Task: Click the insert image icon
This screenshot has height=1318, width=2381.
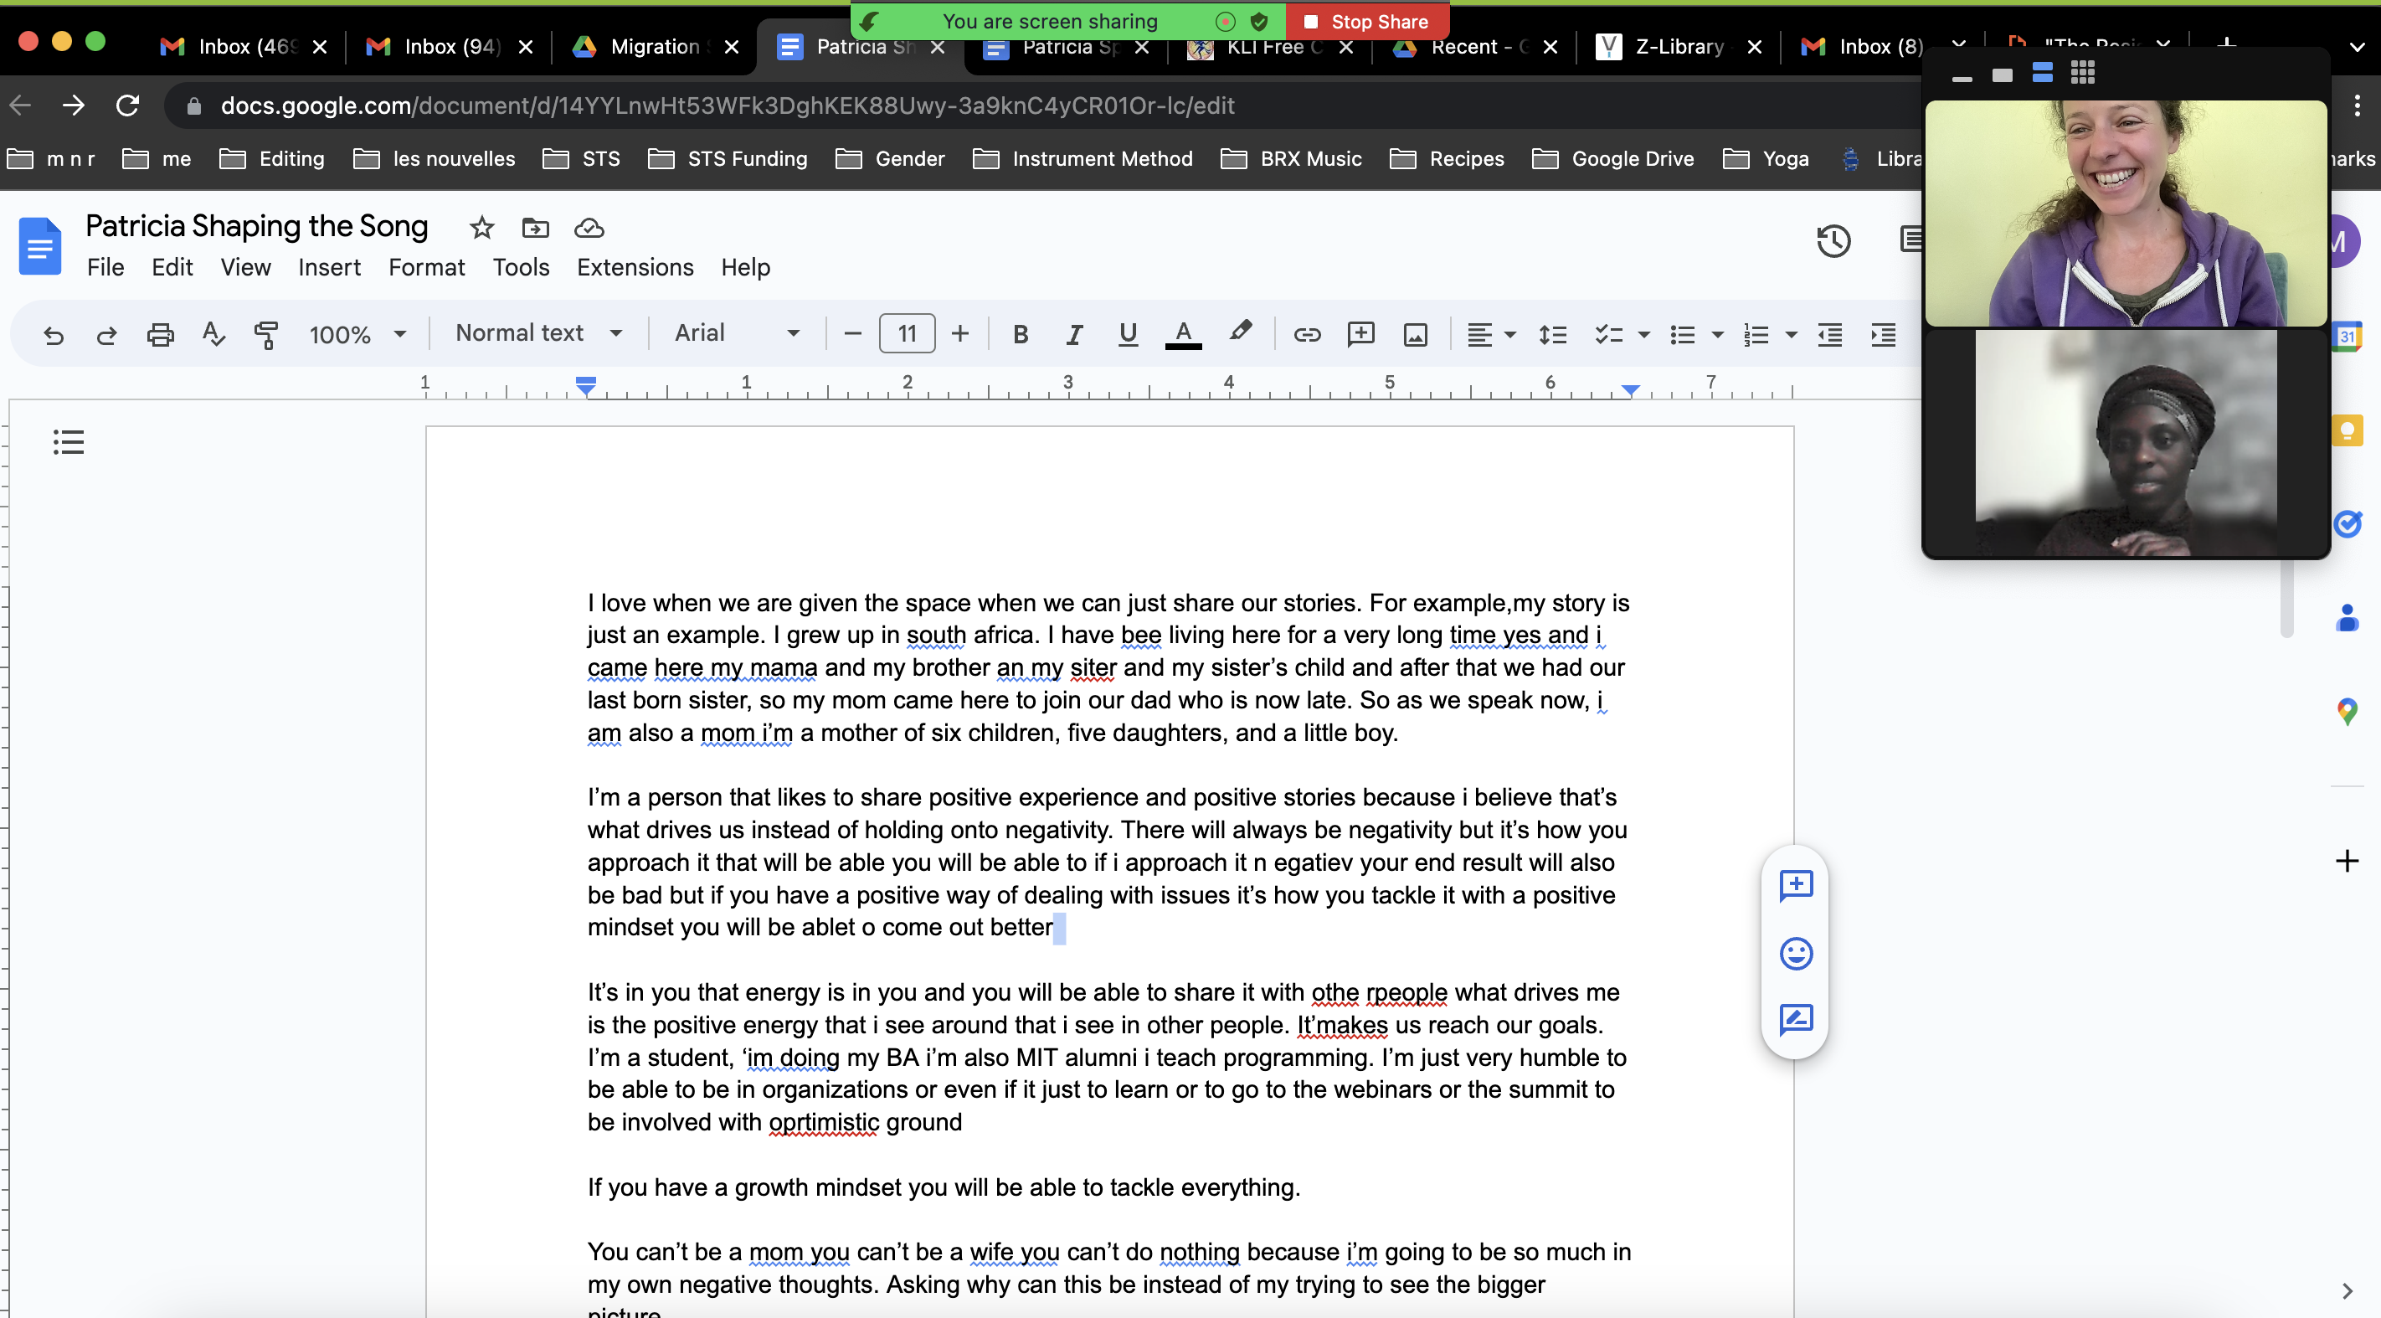Action: point(1414,333)
